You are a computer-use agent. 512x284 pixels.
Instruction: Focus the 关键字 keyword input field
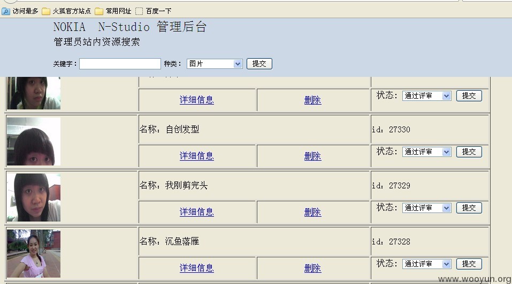pyautogui.click(x=120, y=64)
